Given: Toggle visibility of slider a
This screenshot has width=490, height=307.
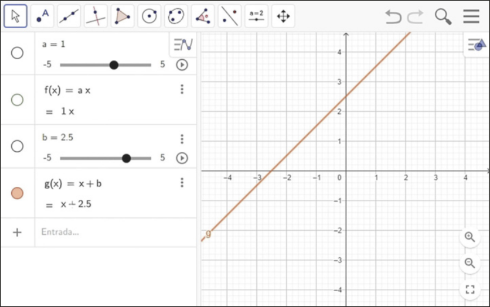Looking at the screenshot, I should [x=17, y=53].
